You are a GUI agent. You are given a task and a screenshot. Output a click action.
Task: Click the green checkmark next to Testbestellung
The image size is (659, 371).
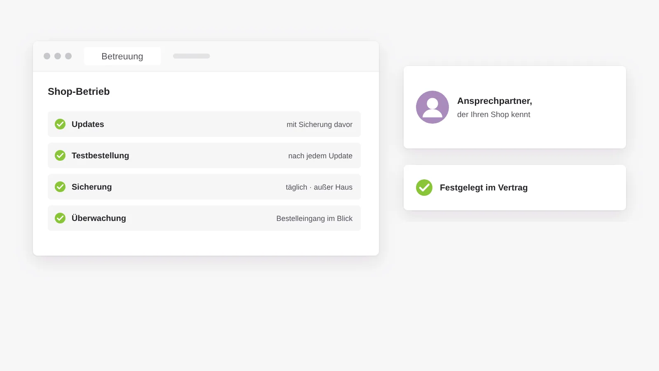[x=60, y=155]
